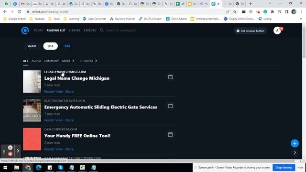Open the LATEST sort dropdown
This screenshot has height=172, width=306.
pos(90,61)
